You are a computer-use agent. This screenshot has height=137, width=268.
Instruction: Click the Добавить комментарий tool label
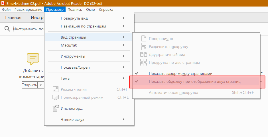click(32, 73)
